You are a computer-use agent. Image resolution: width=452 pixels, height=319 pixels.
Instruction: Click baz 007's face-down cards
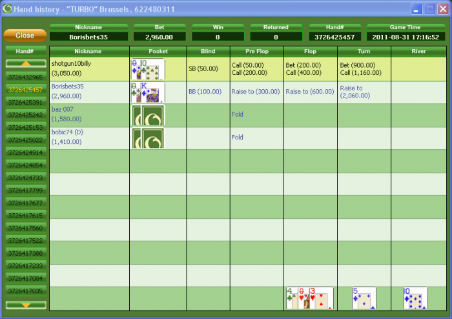coord(148,115)
